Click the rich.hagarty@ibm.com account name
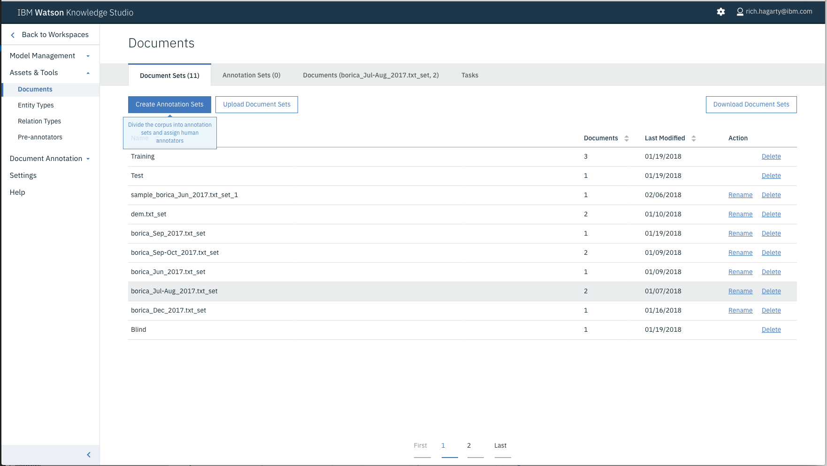The width and height of the screenshot is (827, 466). 779,12
